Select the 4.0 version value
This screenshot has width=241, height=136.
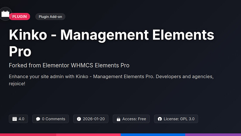[21, 119]
